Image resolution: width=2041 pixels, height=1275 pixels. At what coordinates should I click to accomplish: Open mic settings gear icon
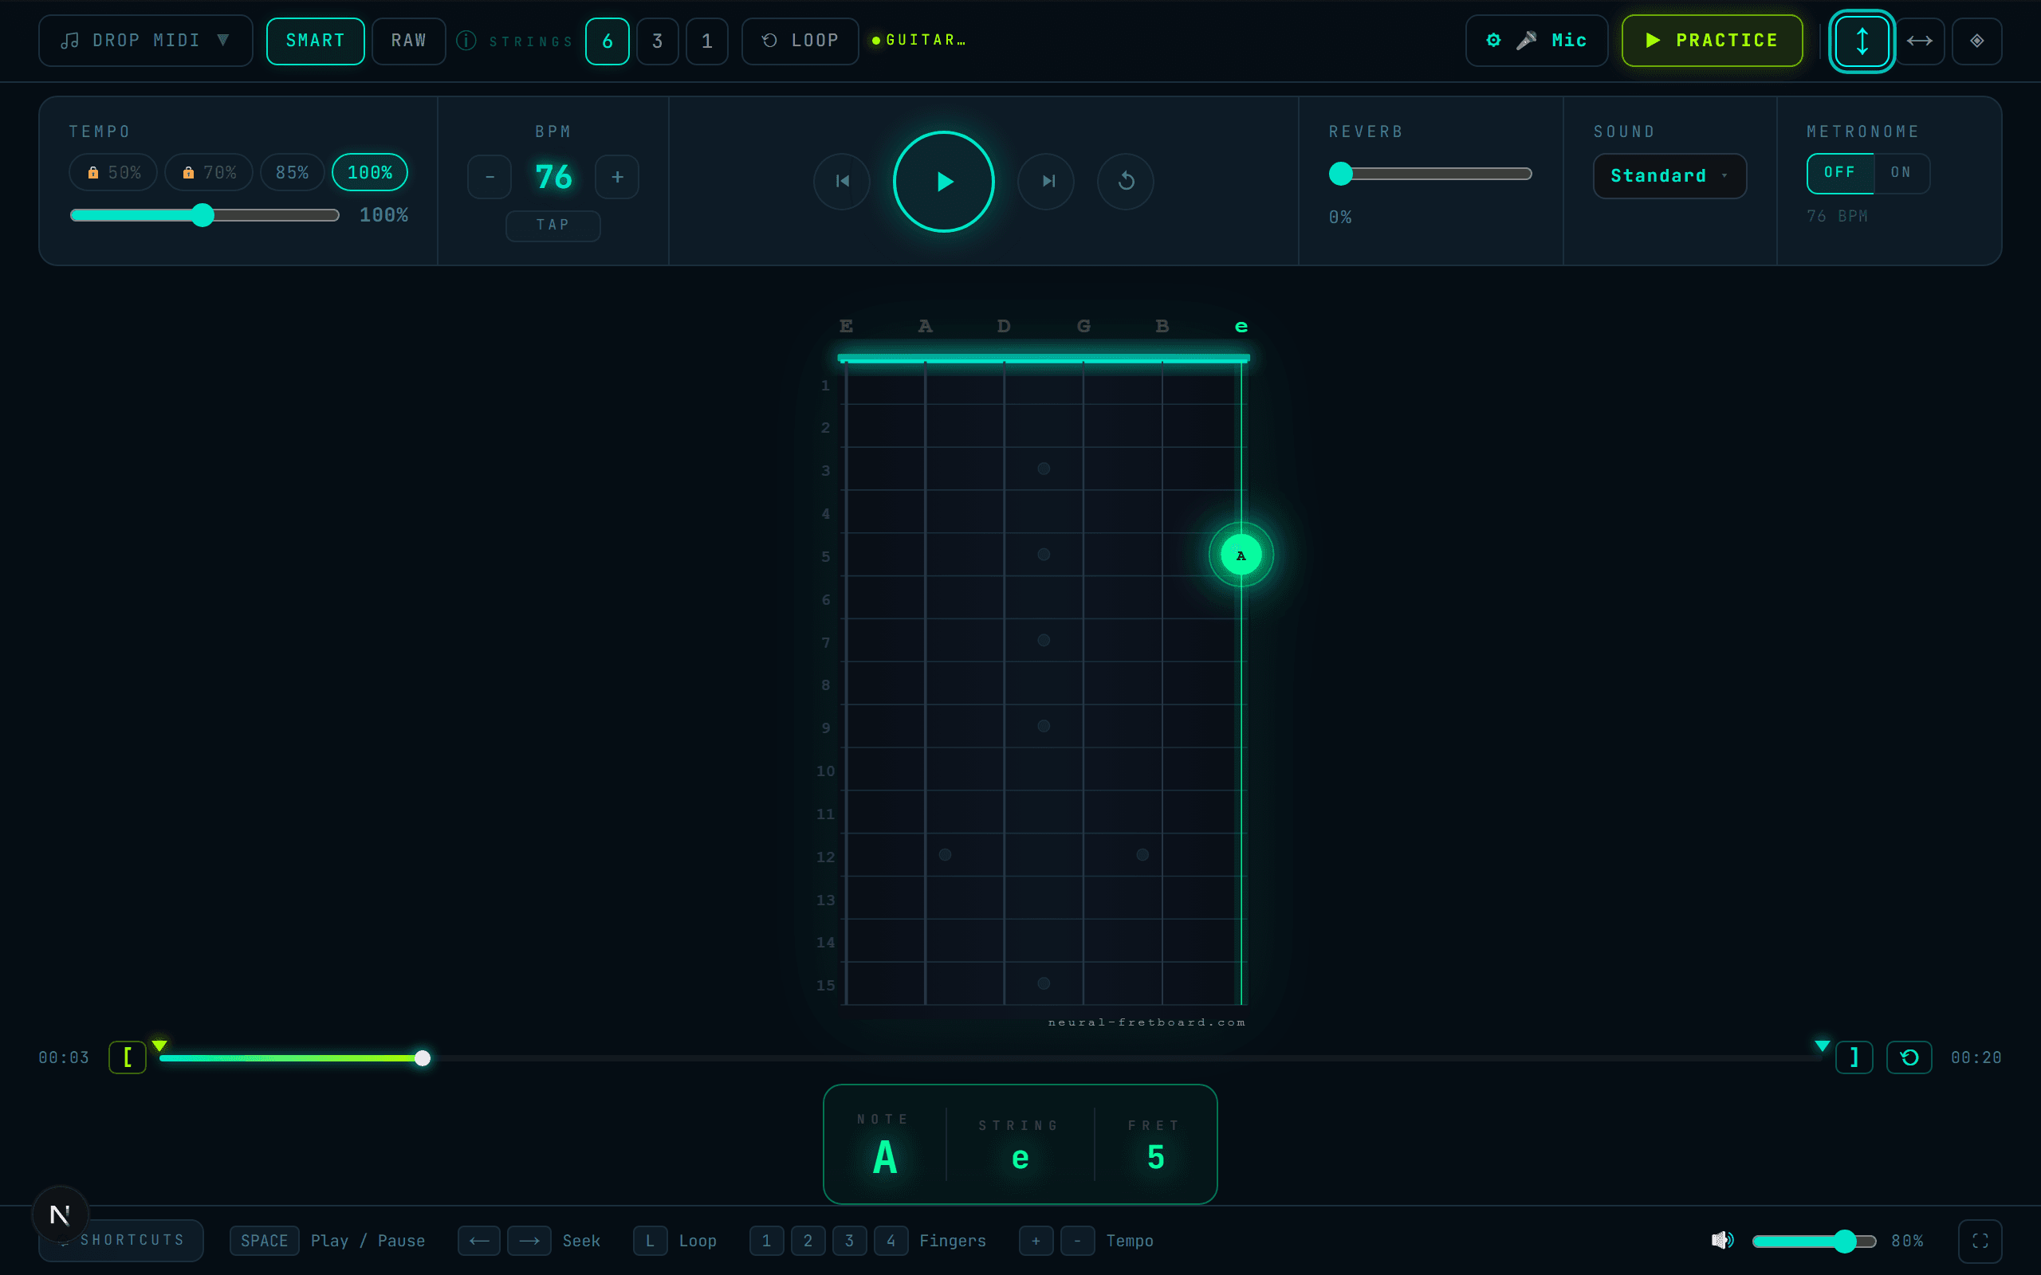coord(1493,41)
